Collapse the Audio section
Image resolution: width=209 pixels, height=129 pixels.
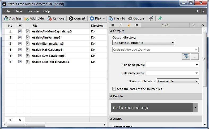(x=111, y=119)
